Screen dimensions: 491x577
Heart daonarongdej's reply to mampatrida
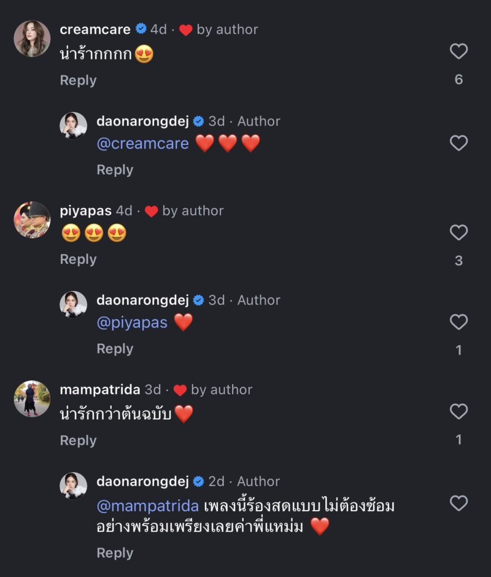pyautogui.click(x=459, y=503)
